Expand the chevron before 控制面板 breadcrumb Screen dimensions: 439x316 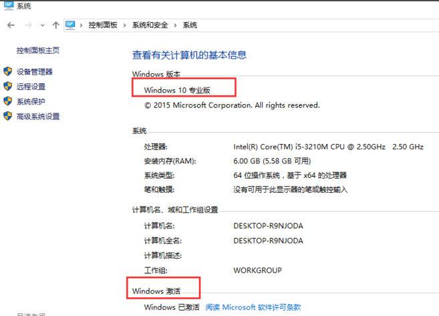point(82,25)
